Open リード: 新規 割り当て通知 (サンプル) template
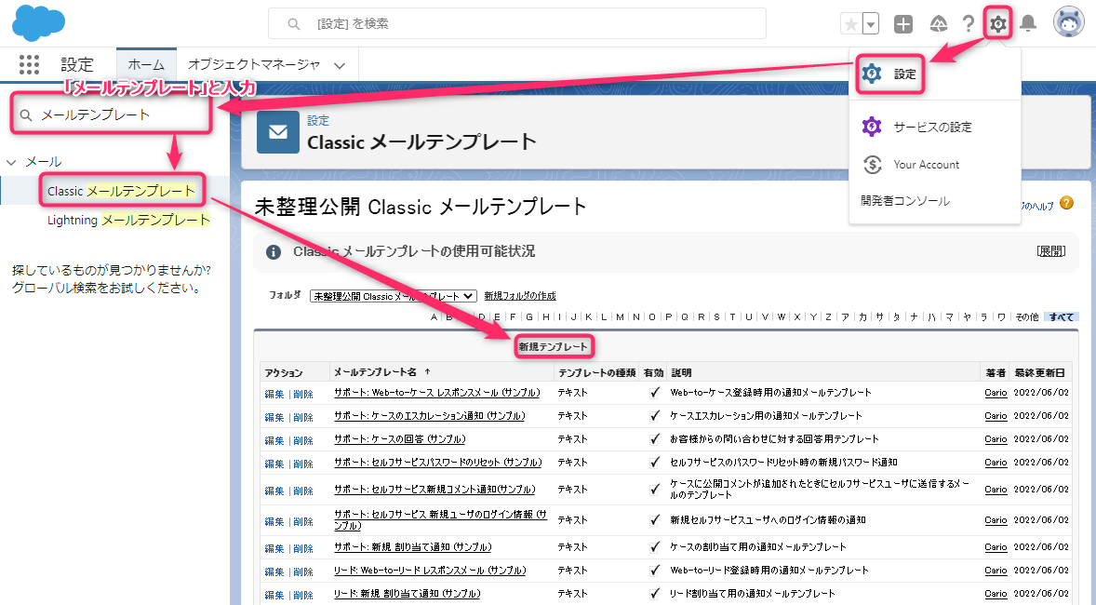Viewport: 1096px width, 605px height. click(408, 593)
